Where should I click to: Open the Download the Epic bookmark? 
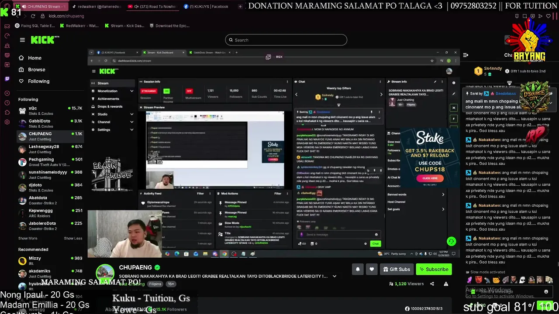169,26
